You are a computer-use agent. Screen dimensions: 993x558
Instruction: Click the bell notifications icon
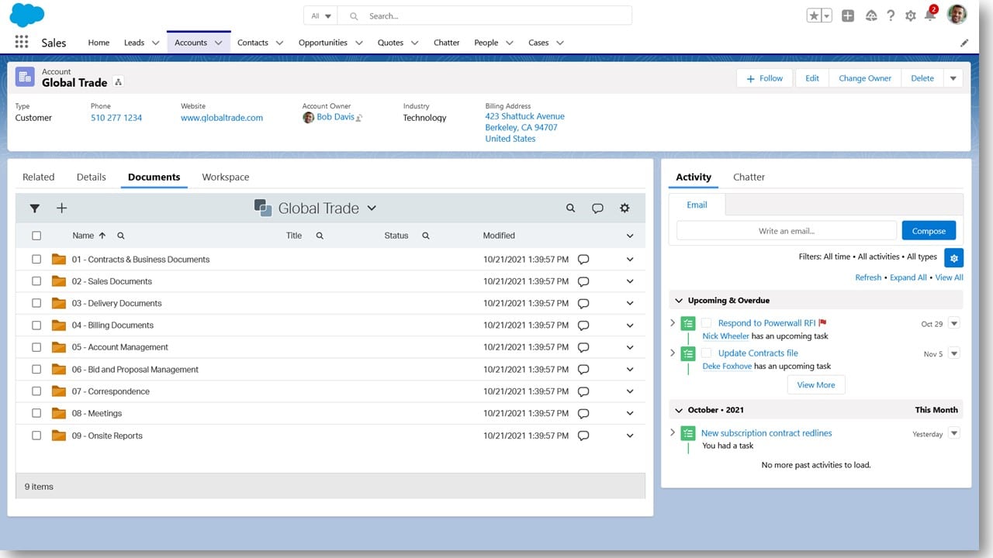(x=928, y=15)
